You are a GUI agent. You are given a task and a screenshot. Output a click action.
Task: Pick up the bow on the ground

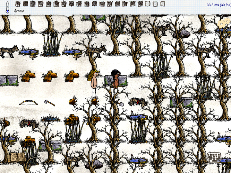(x=28, y=103)
